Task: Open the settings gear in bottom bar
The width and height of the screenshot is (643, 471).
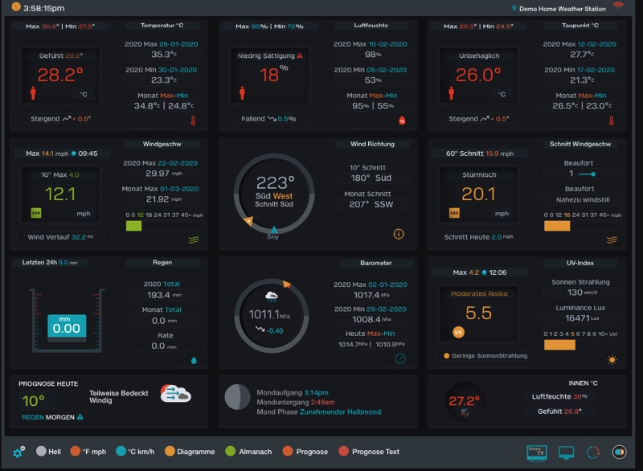Action: 18,452
